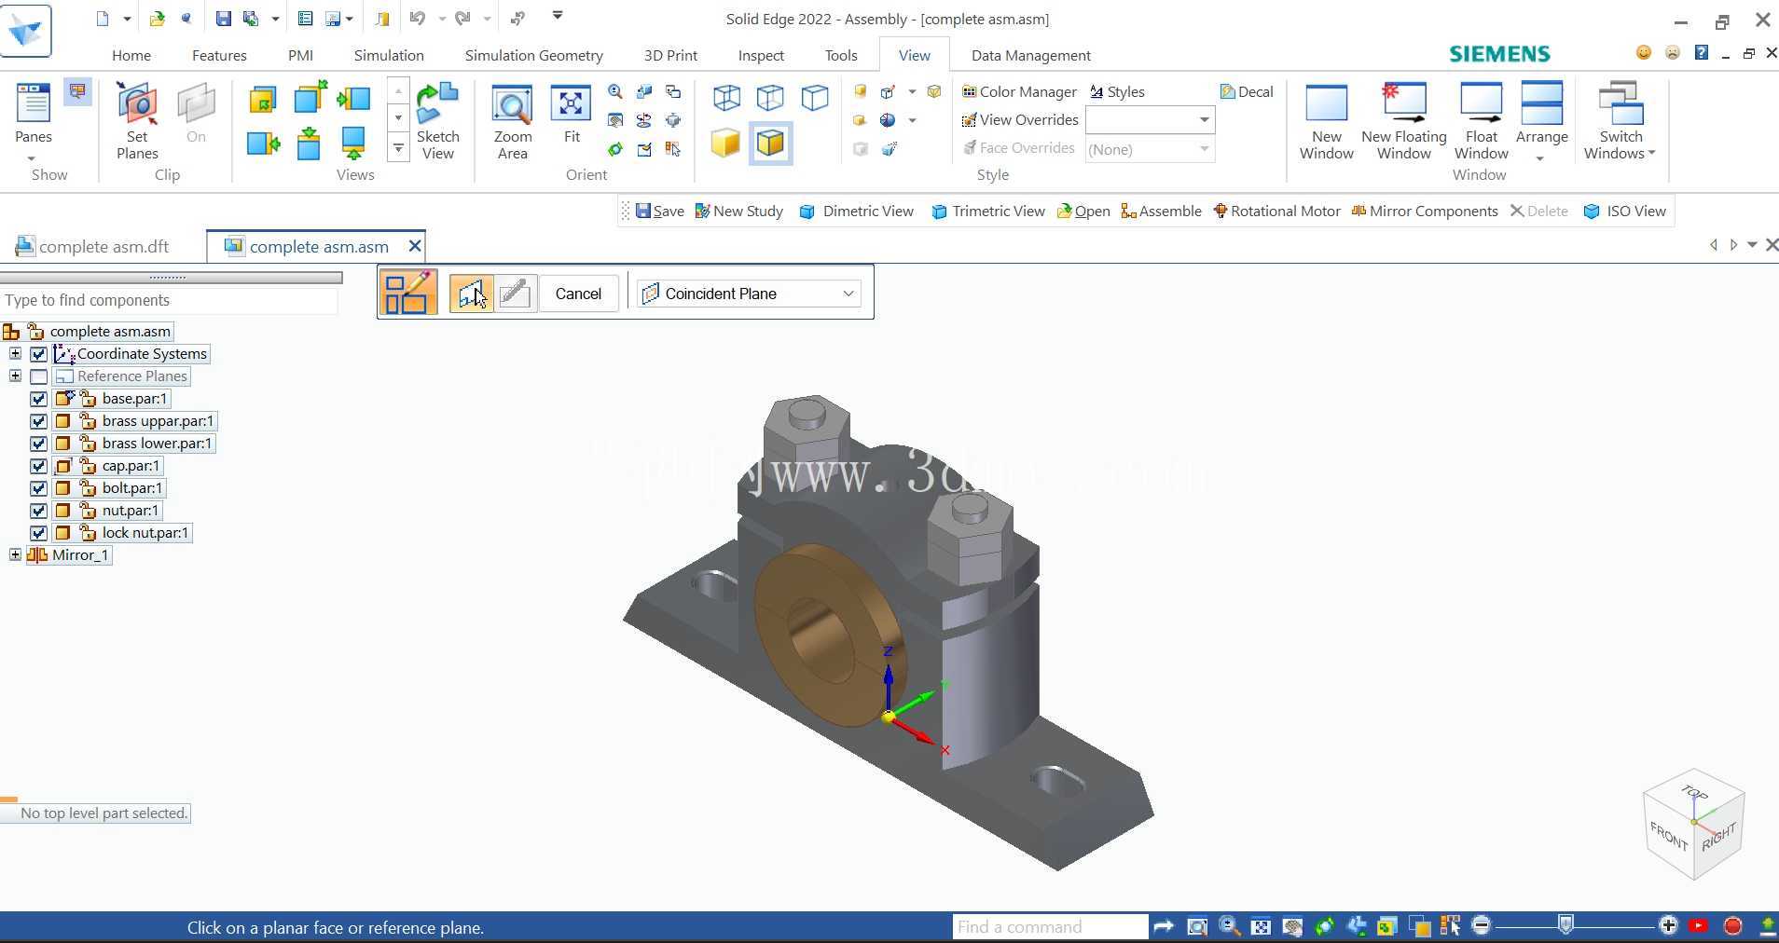Open the Coincident Plane dropdown

click(749, 294)
